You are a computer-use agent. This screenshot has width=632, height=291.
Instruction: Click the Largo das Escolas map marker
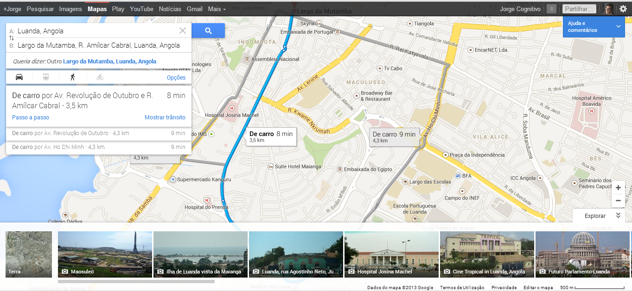coord(405,182)
